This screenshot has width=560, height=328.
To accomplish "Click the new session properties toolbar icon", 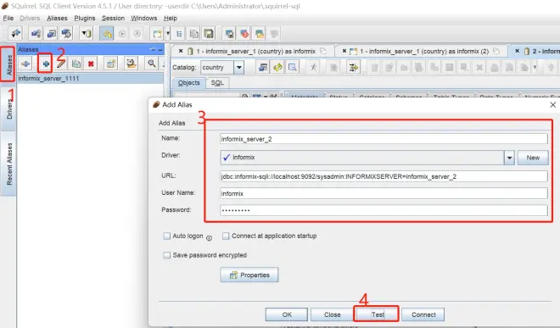I will (x=52, y=34).
